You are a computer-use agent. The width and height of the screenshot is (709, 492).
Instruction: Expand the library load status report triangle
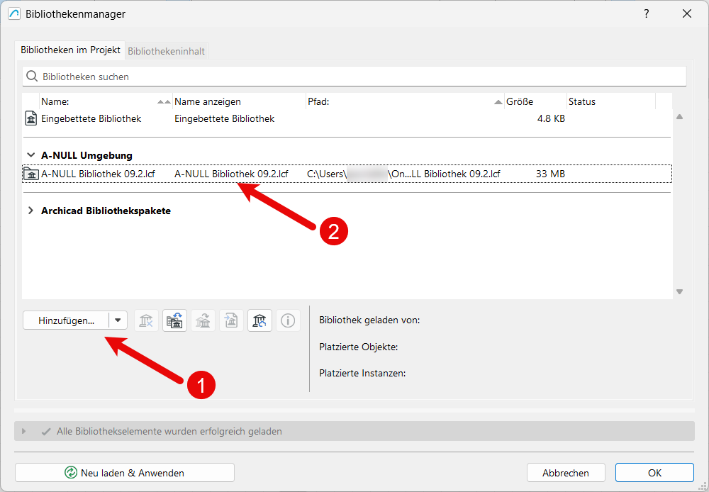coord(23,432)
